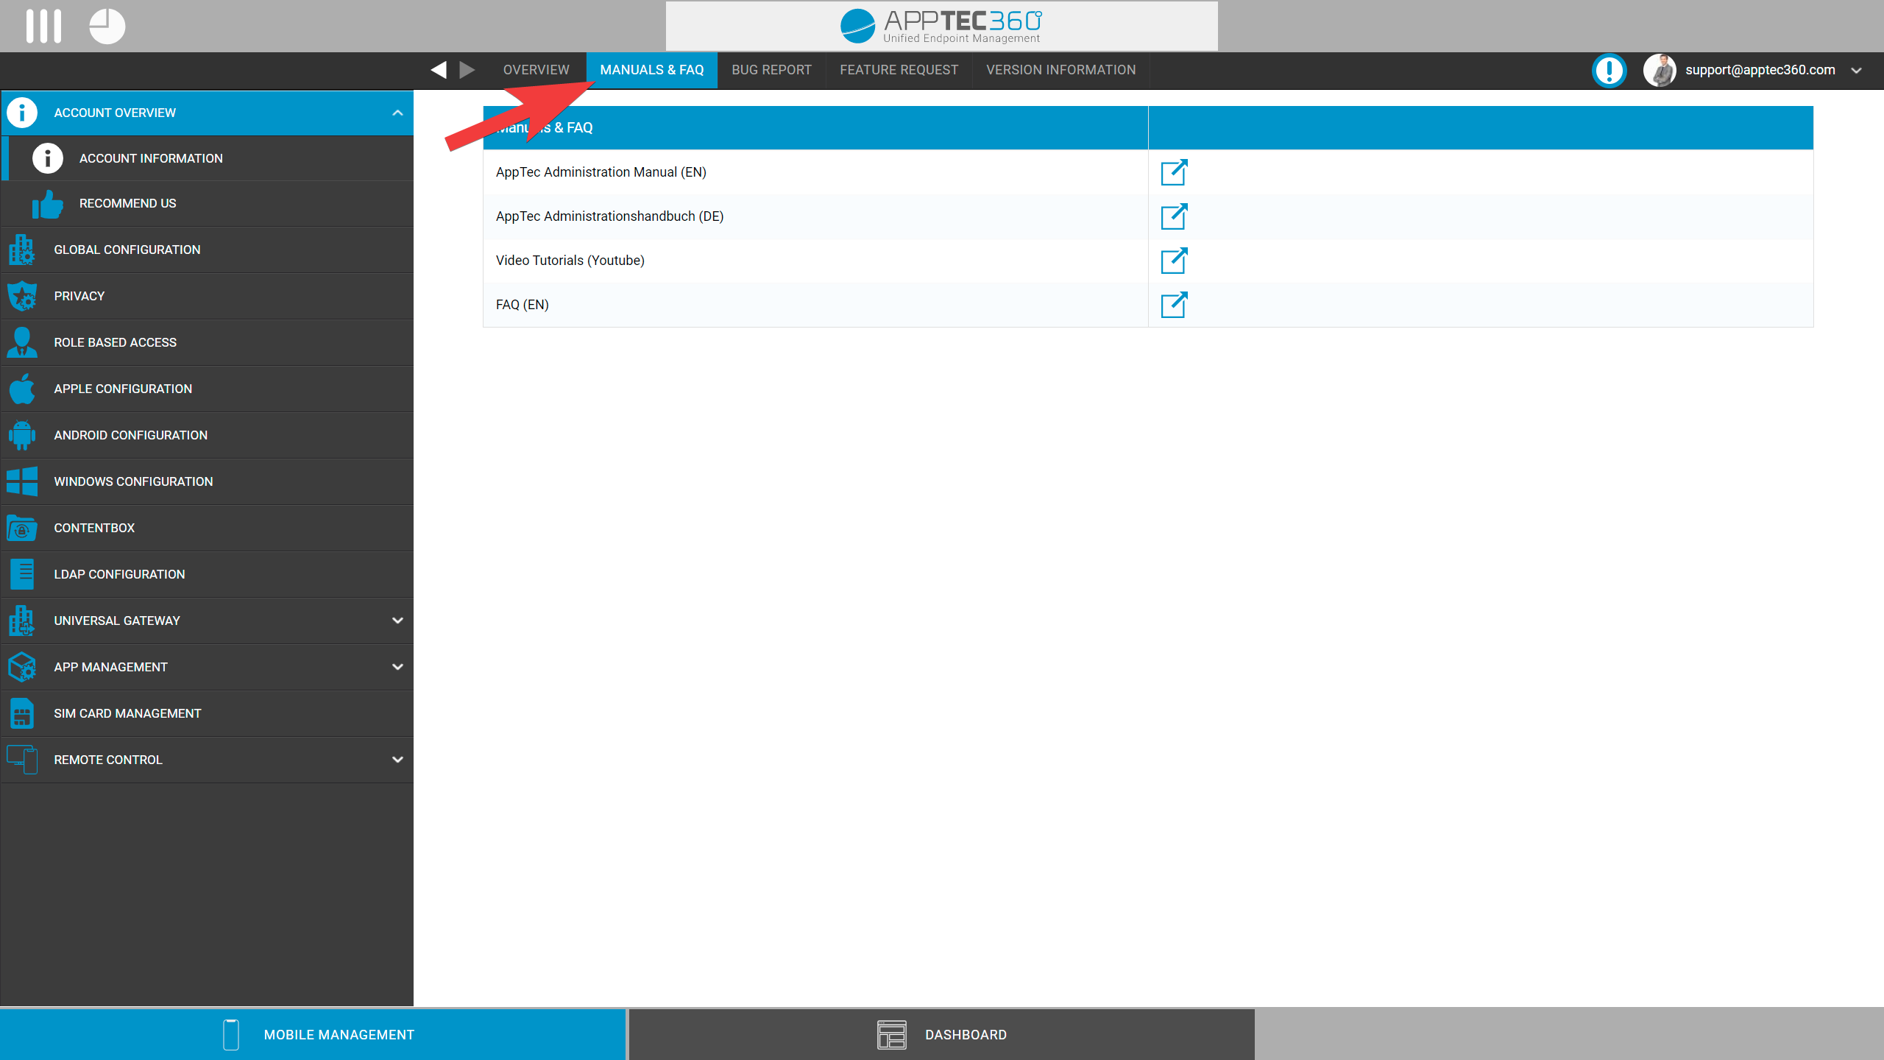Toggle Account Overview collapse arrow
Screen dimensions: 1884x1060
click(397, 113)
